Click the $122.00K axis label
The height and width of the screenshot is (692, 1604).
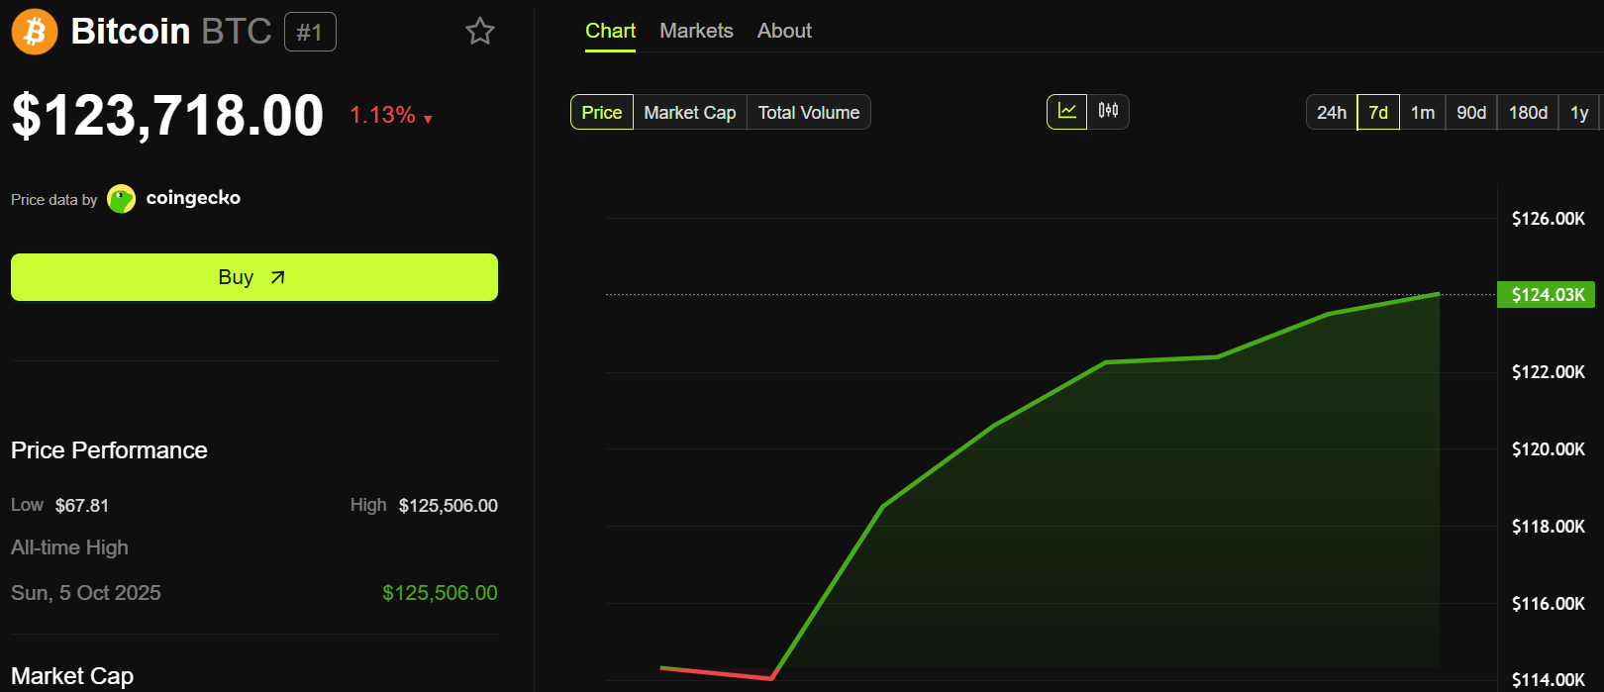point(1548,372)
